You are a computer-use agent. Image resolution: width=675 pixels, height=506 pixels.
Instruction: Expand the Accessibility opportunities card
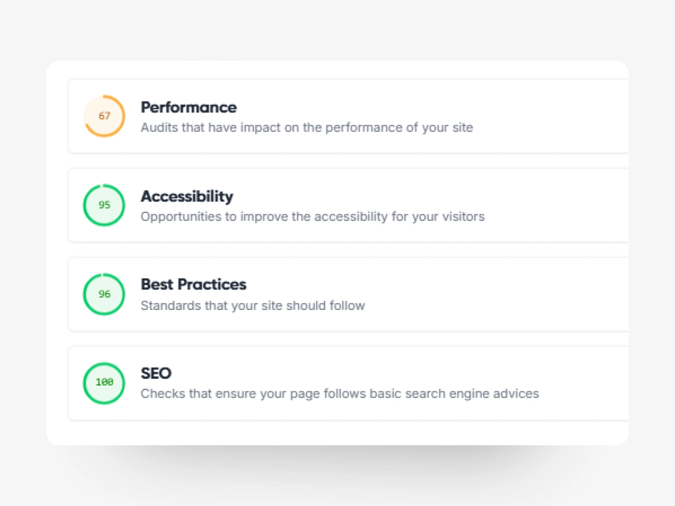coord(337,205)
